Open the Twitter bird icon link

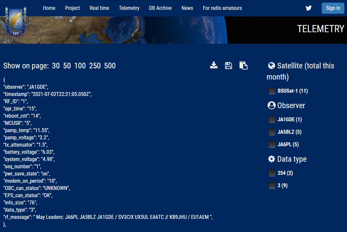pos(309,8)
